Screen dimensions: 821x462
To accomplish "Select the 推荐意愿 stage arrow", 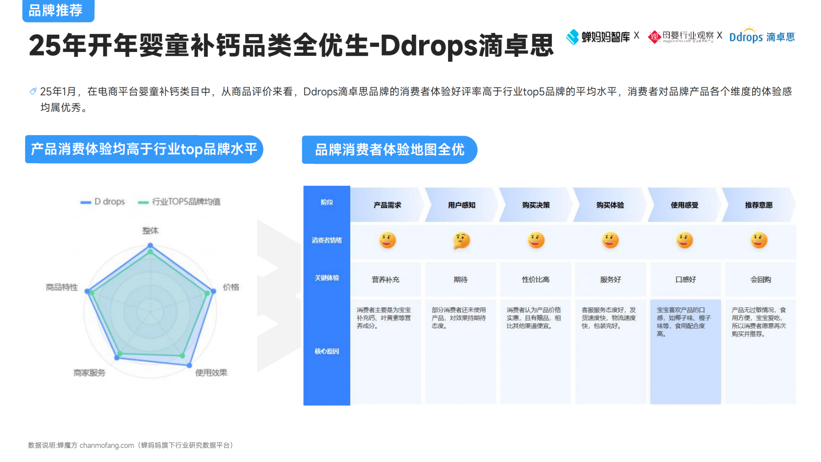I will tap(759, 205).
